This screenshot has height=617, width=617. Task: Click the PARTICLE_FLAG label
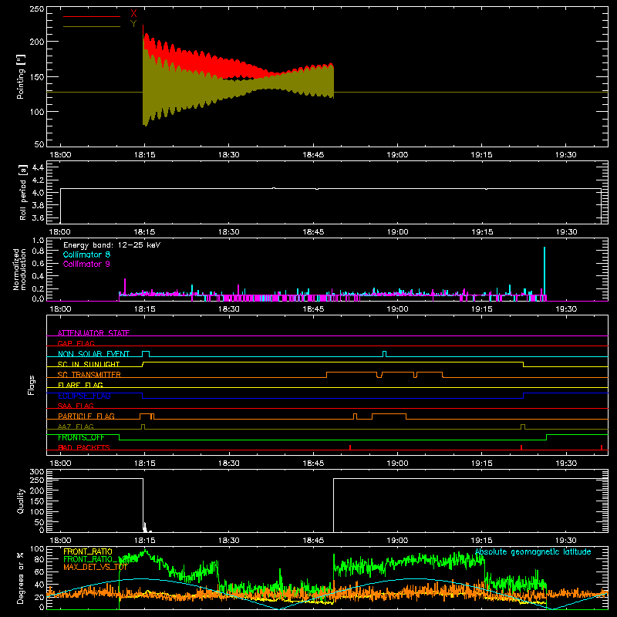(86, 416)
